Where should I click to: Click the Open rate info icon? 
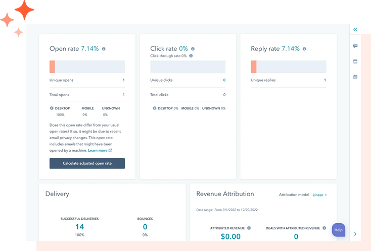tap(104, 49)
